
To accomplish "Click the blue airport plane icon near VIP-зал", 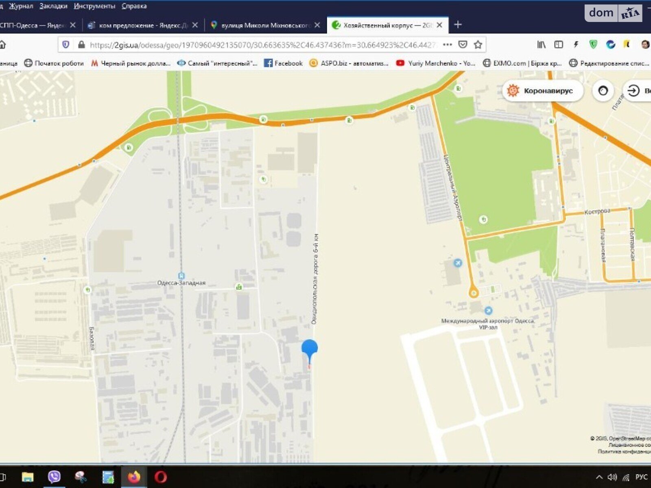I will 489,311.
